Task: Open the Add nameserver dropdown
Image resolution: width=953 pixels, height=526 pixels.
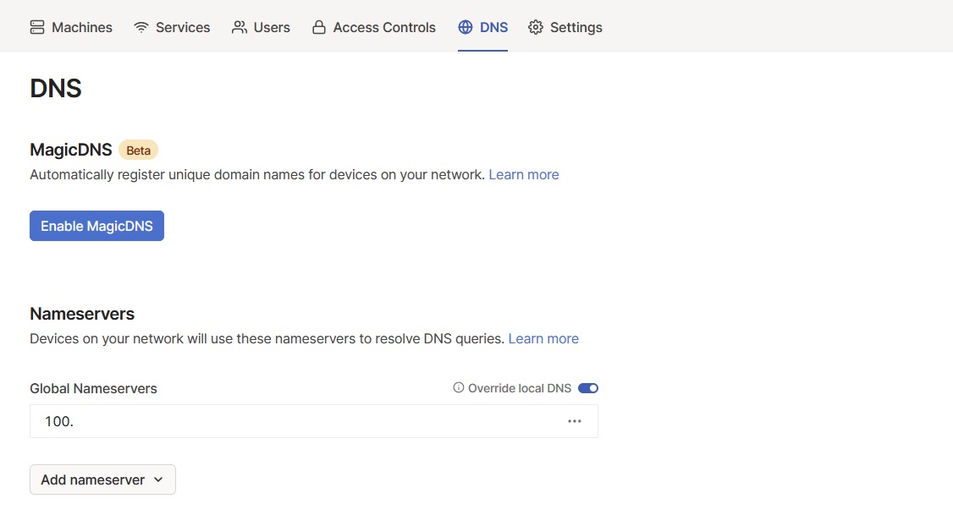Action: click(x=102, y=479)
